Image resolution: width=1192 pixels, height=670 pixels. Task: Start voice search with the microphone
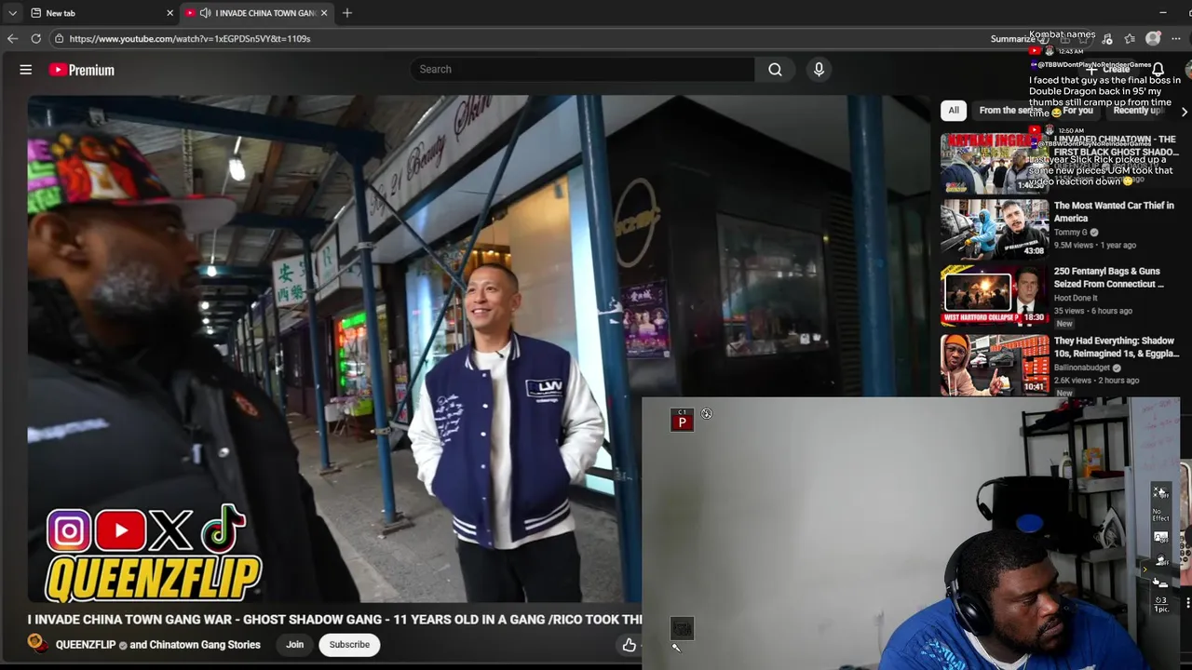click(819, 69)
